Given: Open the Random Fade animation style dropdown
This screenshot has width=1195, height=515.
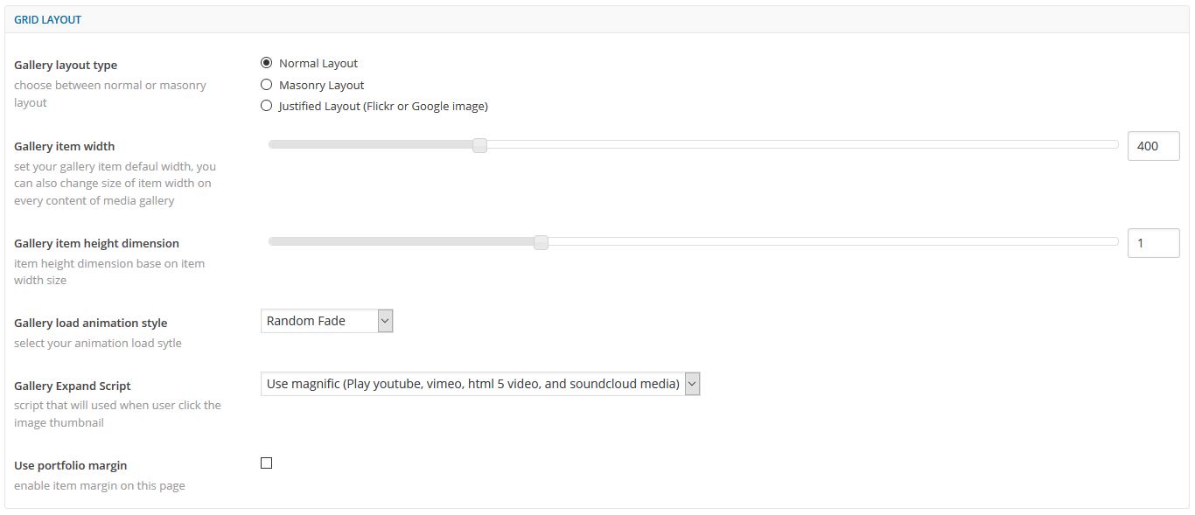Looking at the screenshot, I should [327, 321].
